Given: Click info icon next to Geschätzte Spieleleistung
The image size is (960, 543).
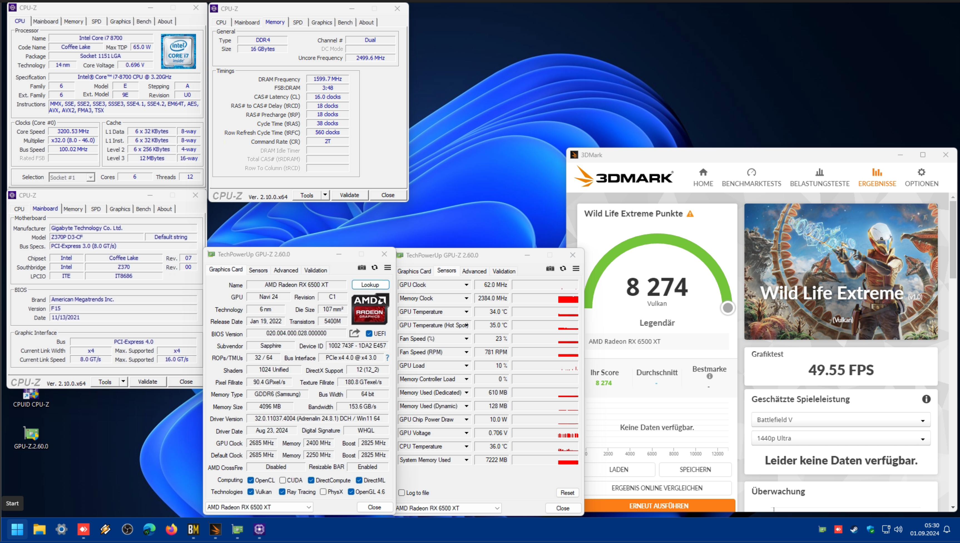Looking at the screenshot, I should click(x=926, y=399).
